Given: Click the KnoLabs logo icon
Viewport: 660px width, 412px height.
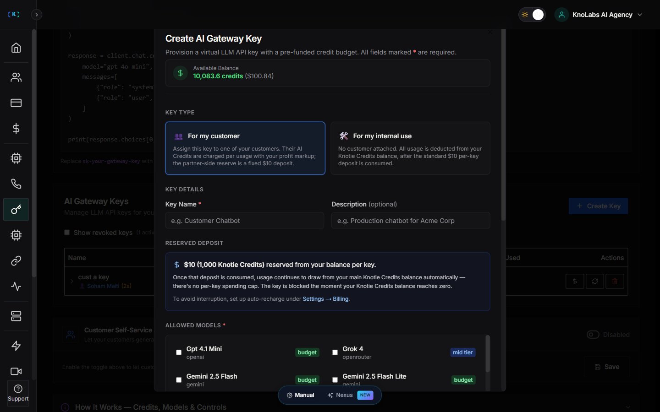Looking at the screenshot, I should click(x=14, y=14).
